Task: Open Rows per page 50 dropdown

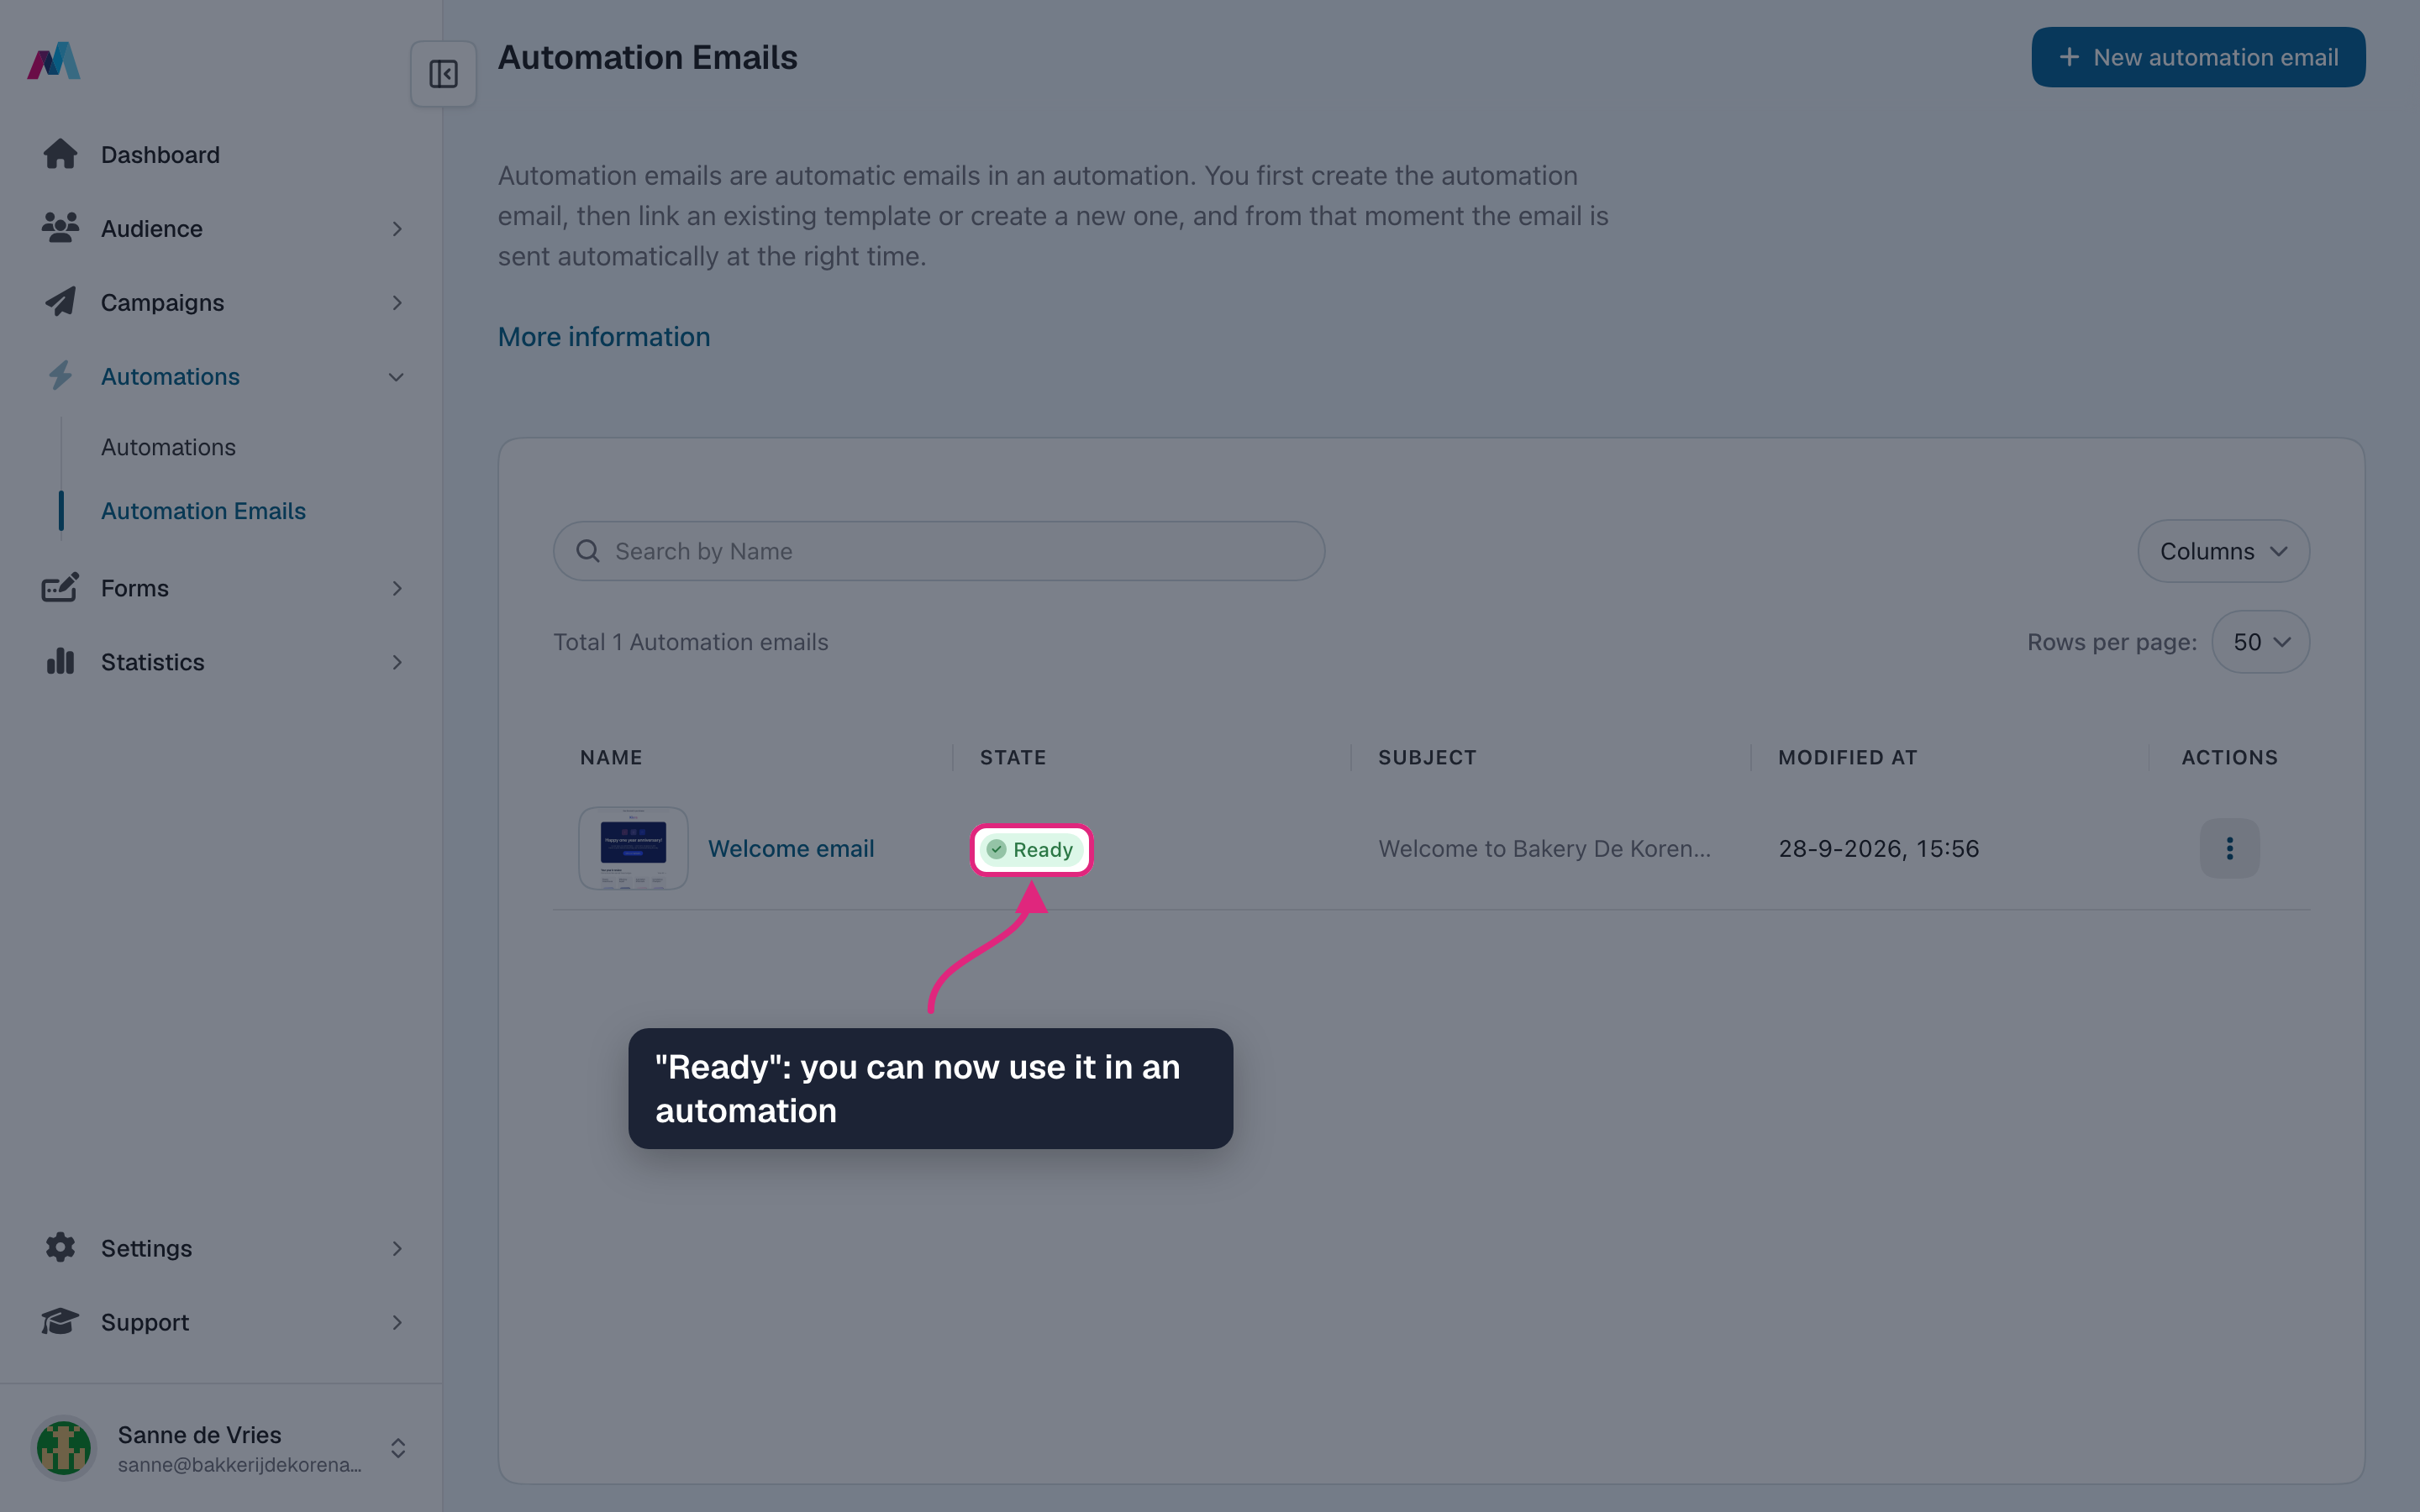Action: pyautogui.click(x=2260, y=642)
